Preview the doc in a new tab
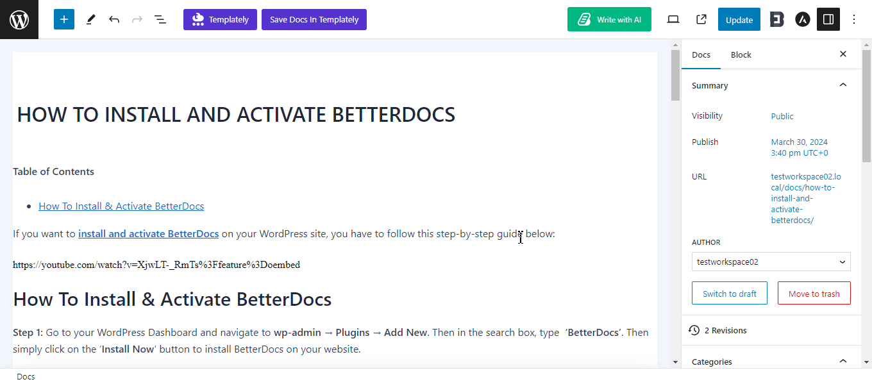872x384 pixels. pyautogui.click(x=701, y=19)
